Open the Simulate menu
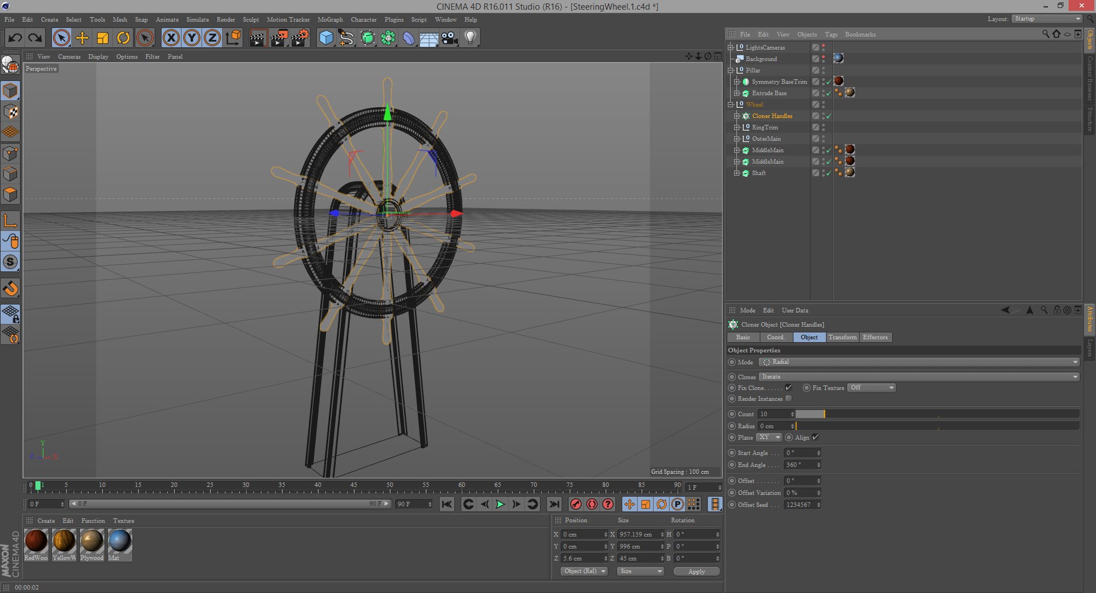Image resolution: width=1096 pixels, height=593 pixels. pos(198,19)
